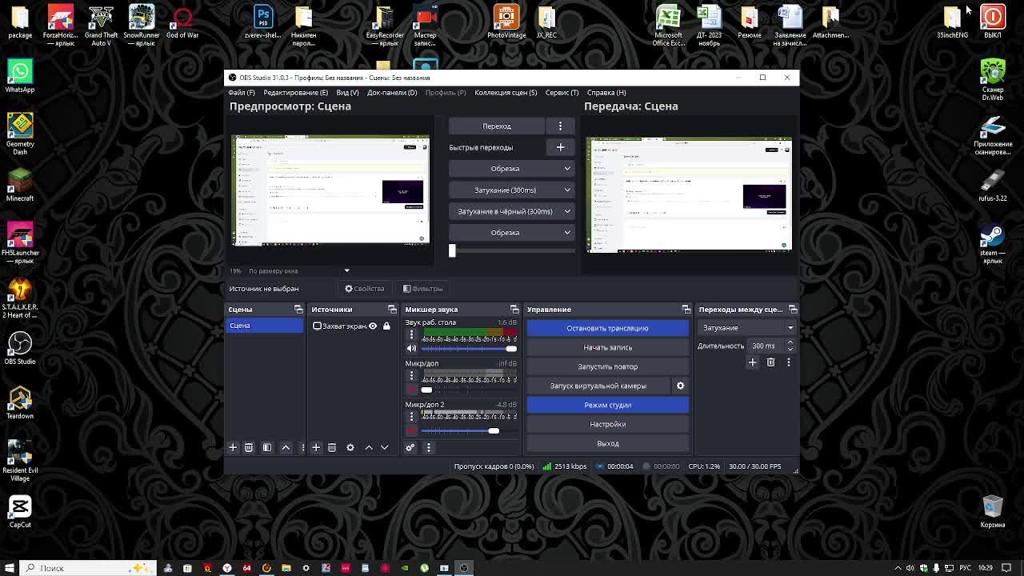Viewport: 1024px width, 576px height.
Task: Mute Звук раб. стола speaker icon
Action: tap(411, 349)
